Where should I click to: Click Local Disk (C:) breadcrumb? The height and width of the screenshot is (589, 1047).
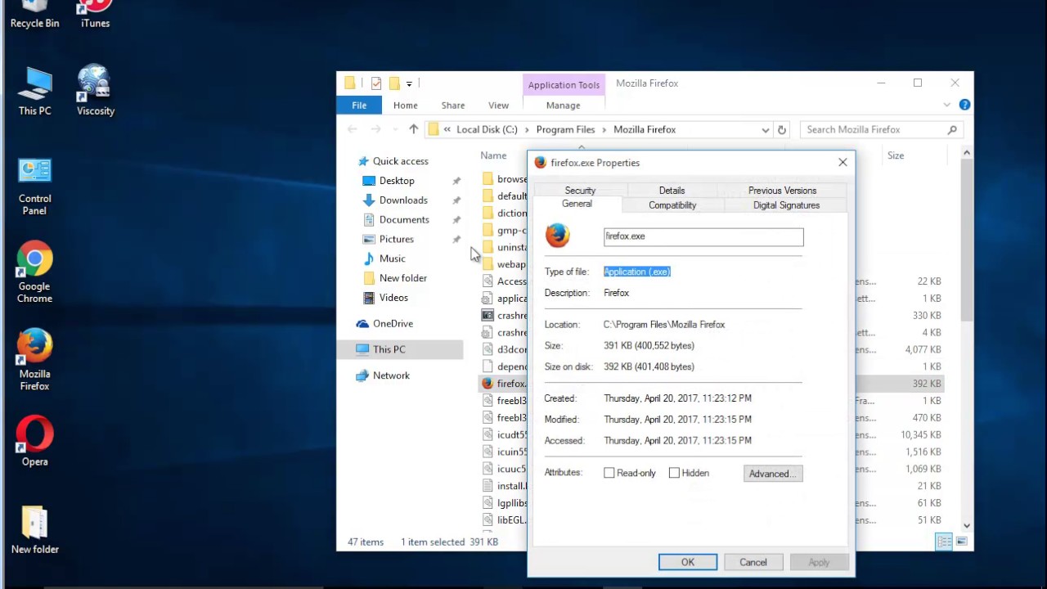[487, 129]
